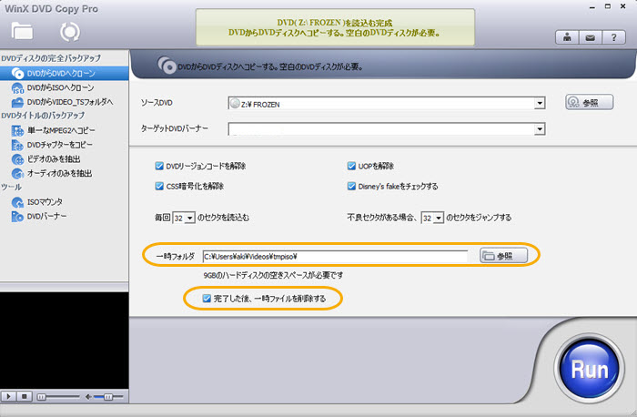Toggle the DVDリージョンコードを解除 checkbox
The width and height of the screenshot is (637, 417).
click(x=160, y=166)
